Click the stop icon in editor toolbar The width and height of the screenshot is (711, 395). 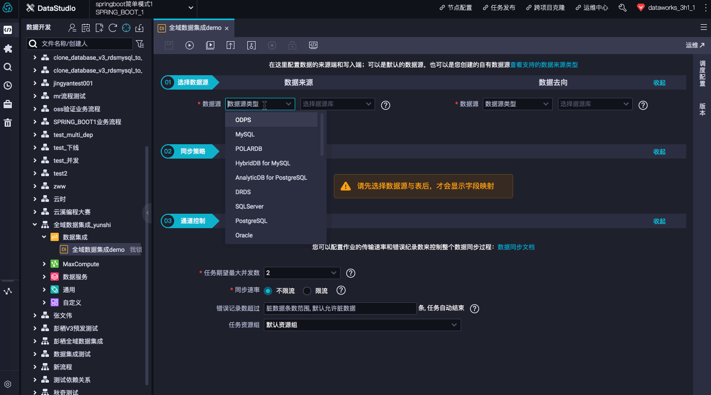point(272,45)
